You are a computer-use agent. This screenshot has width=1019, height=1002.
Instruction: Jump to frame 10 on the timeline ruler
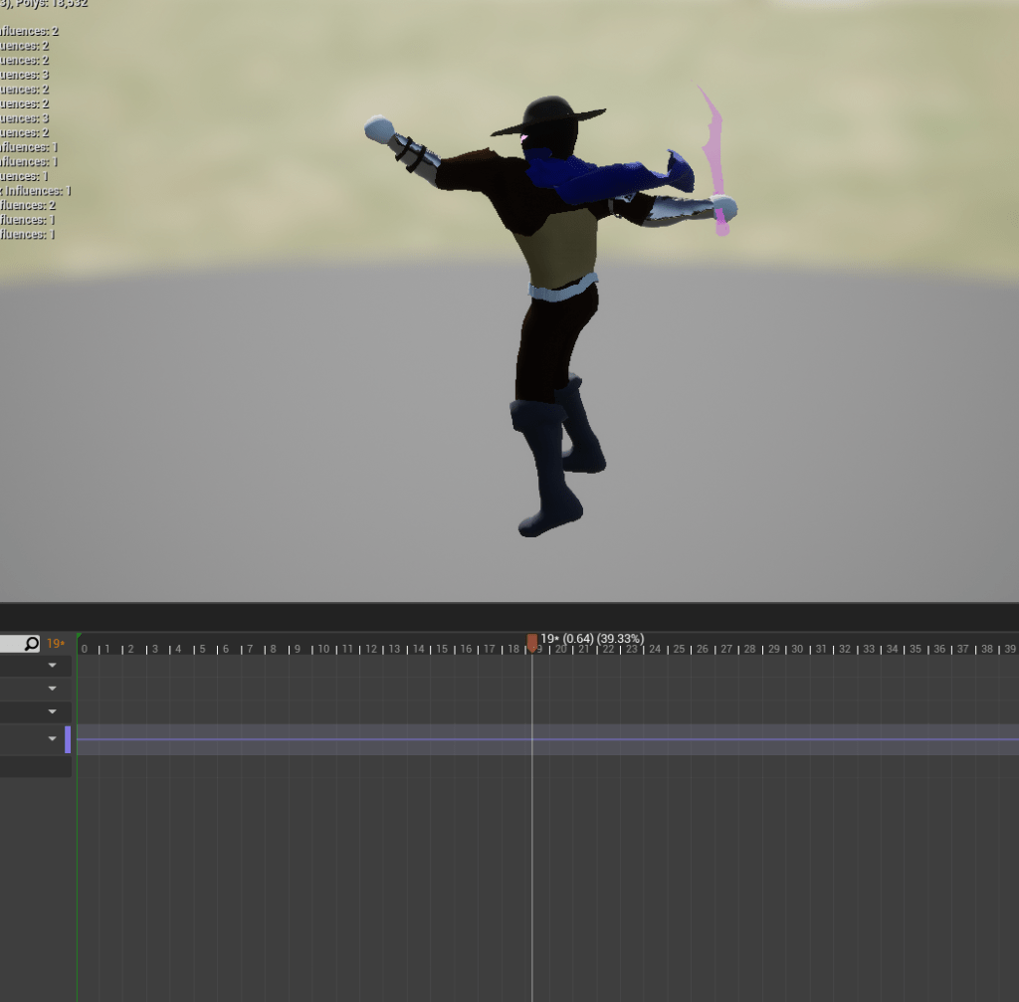pos(323,649)
